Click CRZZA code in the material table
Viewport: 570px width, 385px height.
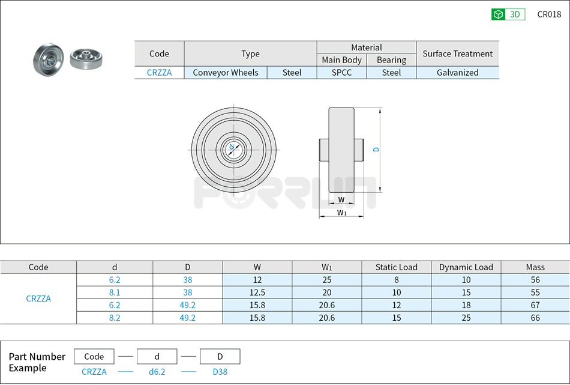click(x=159, y=73)
